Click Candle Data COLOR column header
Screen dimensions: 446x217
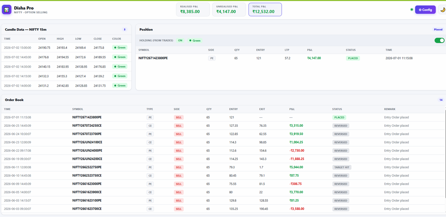[116, 39]
